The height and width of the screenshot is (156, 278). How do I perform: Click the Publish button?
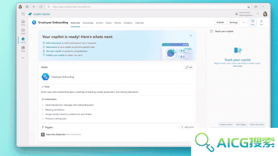click(220, 23)
